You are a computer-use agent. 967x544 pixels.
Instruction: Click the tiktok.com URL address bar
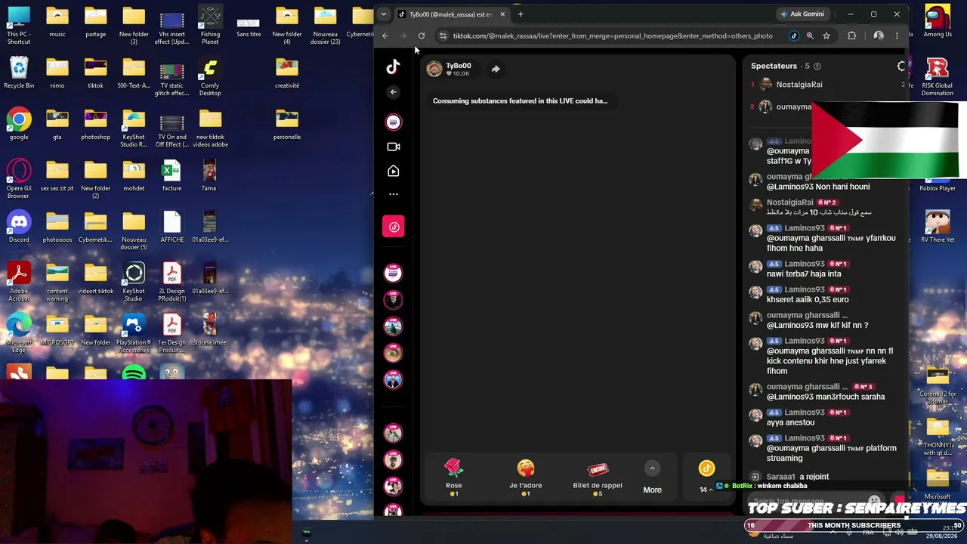[613, 36]
